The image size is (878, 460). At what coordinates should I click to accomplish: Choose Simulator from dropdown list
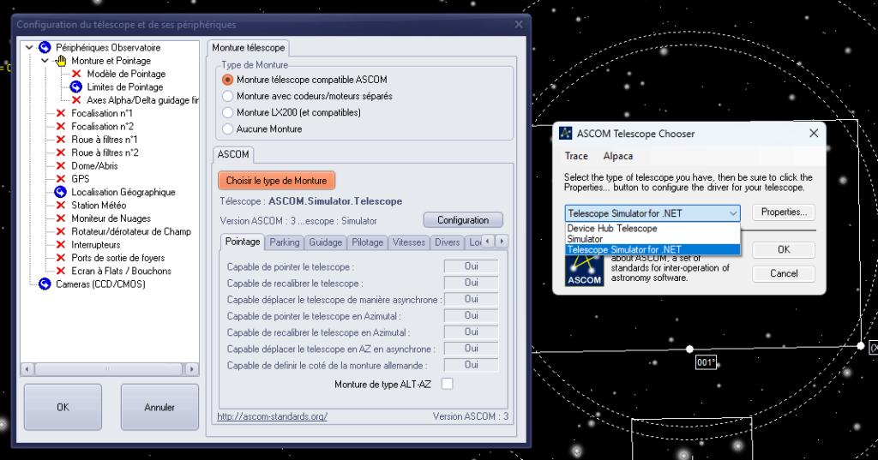point(652,239)
